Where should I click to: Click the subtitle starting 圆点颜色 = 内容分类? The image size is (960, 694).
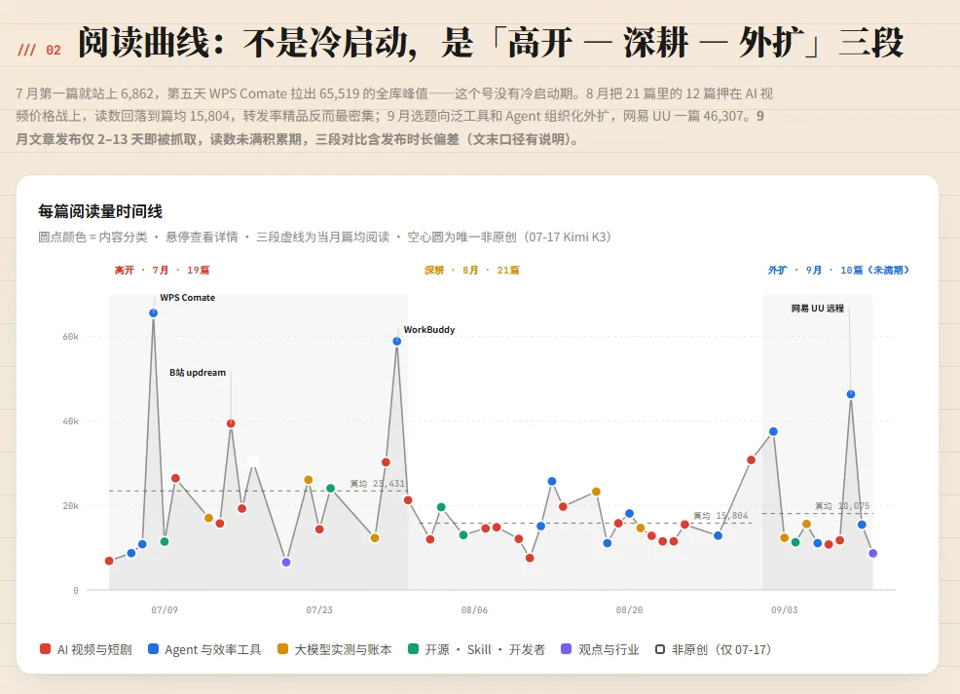[324, 237]
